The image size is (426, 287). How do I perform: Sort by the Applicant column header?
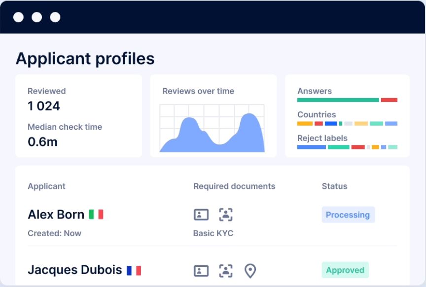coord(46,186)
